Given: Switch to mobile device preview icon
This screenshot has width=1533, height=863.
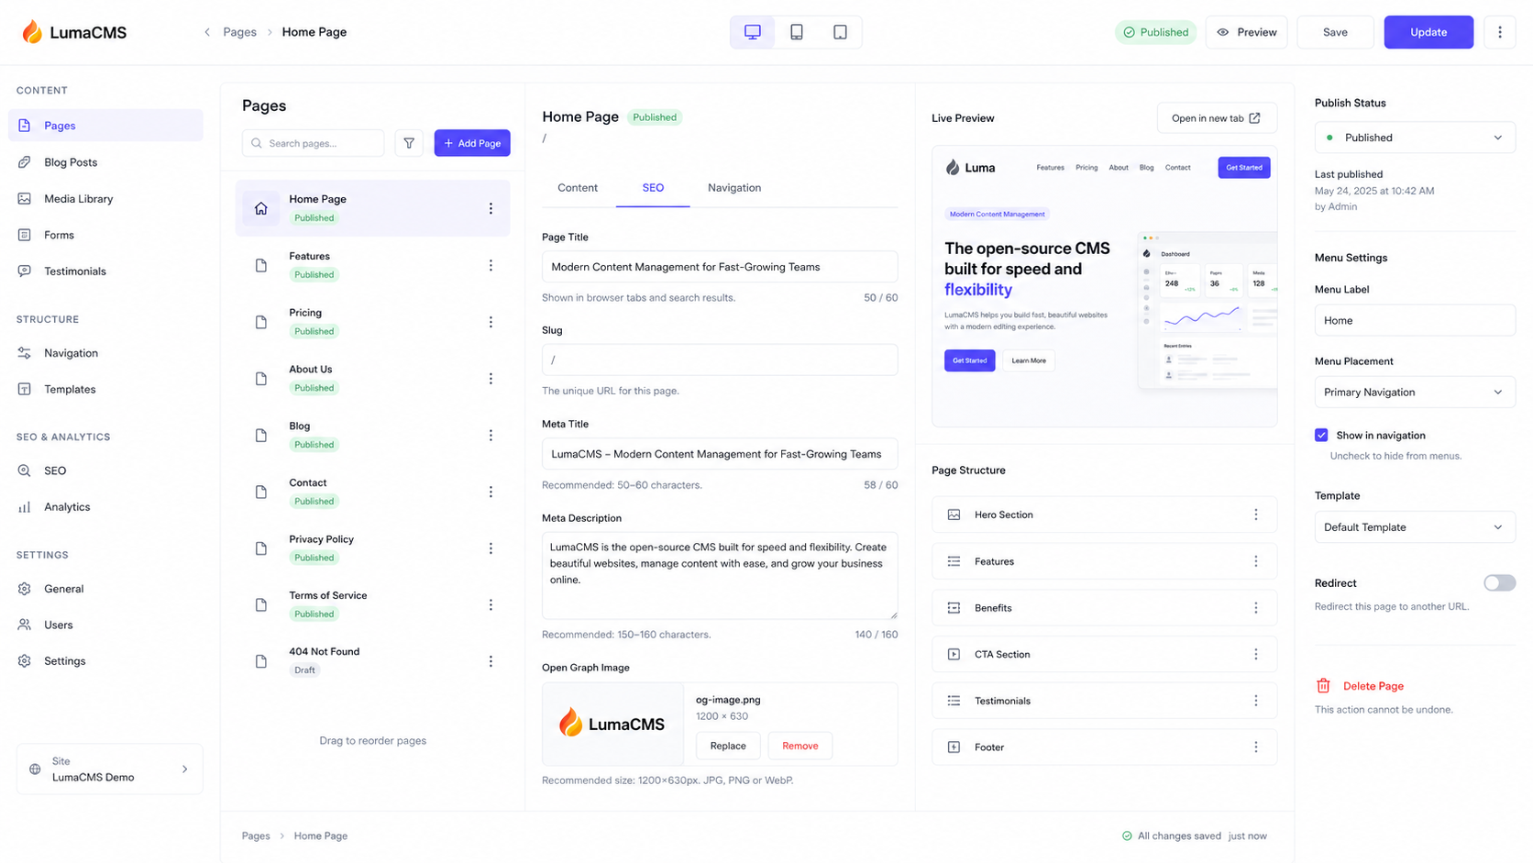Looking at the screenshot, I should [840, 32].
